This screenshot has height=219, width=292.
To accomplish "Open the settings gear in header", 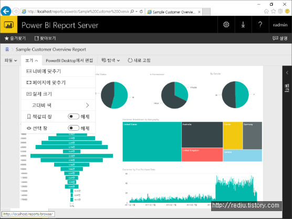I will pos(226,25).
